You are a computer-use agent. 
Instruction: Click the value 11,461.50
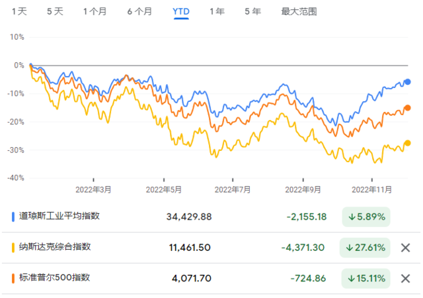190,248
